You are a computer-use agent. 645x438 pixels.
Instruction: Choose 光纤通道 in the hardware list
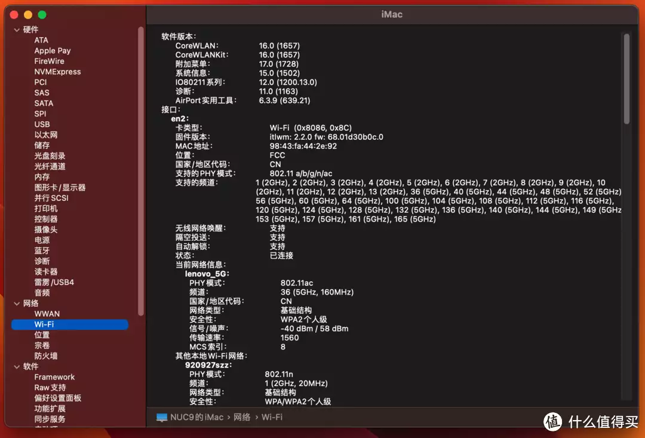point(50,166)
